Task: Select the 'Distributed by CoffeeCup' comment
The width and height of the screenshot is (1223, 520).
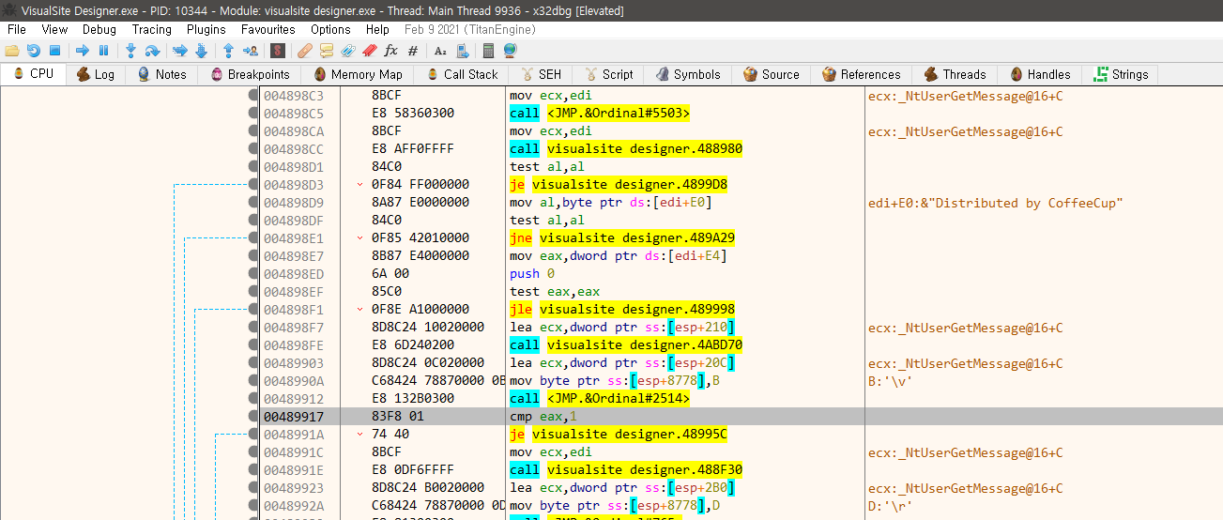Action: pyautogui.click(x=996, y=203)
